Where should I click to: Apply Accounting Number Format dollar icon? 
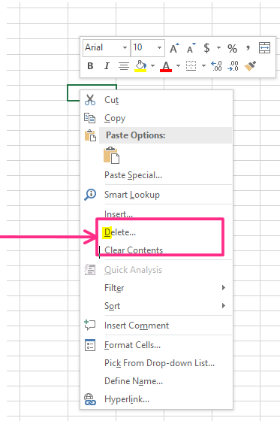(x=206, y=48)
